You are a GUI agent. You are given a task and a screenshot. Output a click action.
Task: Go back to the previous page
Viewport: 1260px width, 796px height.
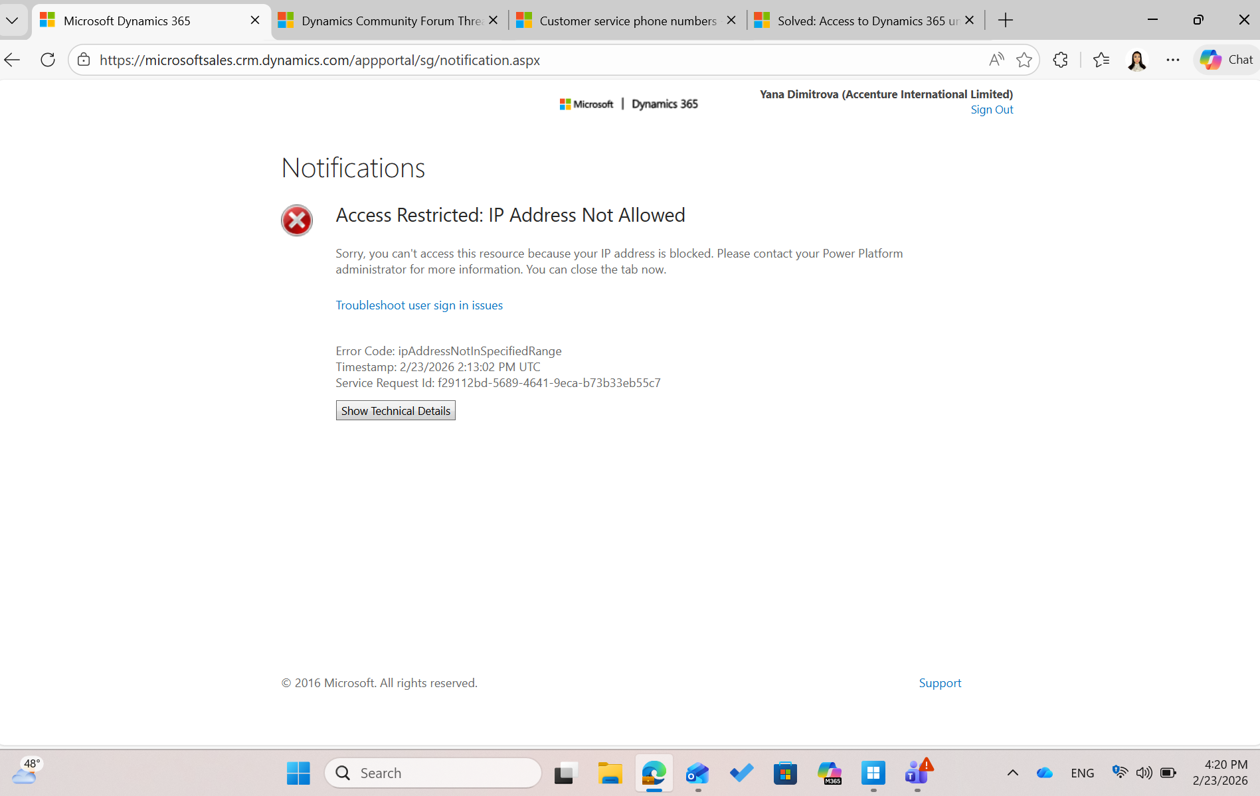pyautogui.click(x=13, y=60)
